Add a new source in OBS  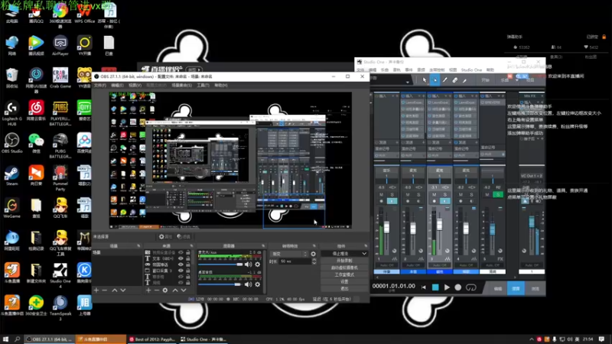tap(148, 290)
